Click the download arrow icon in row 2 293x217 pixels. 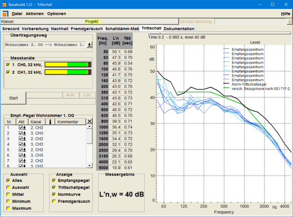point(24,133)
